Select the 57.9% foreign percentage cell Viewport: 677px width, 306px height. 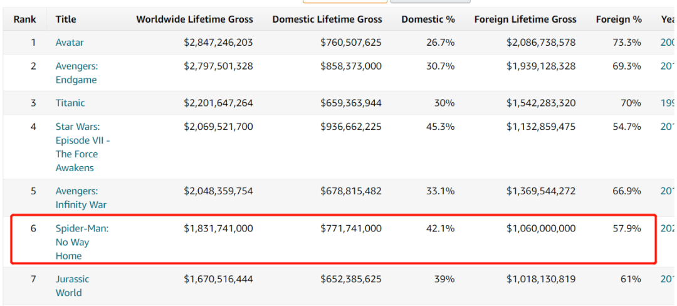click(x=627, y=228)
